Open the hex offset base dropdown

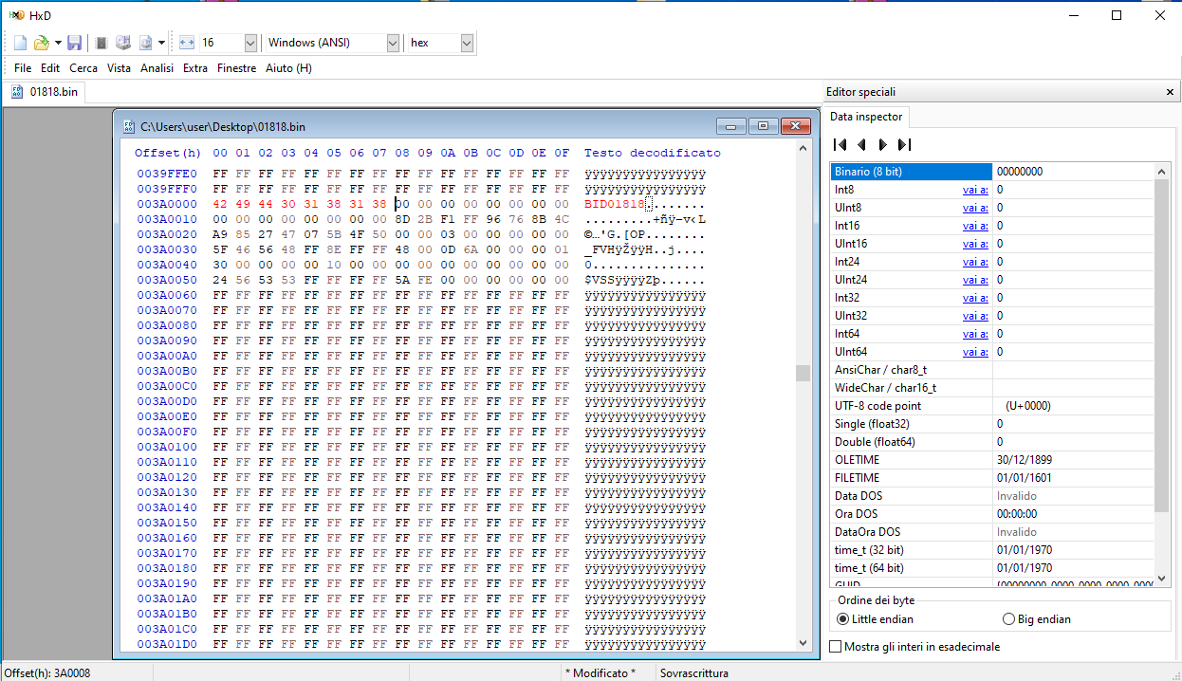point(467,43)
